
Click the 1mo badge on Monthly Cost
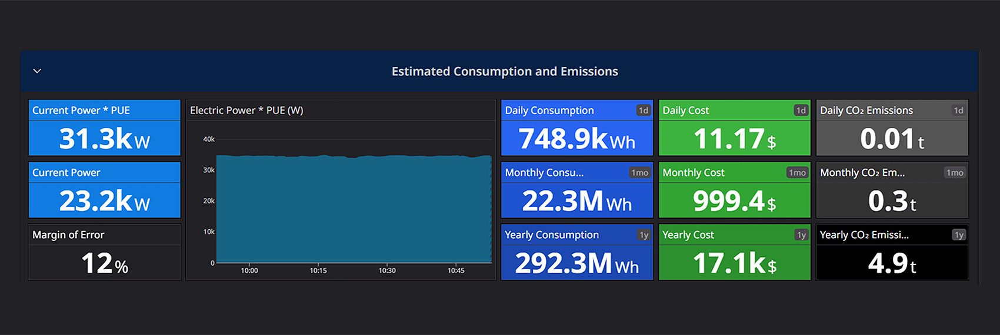tap(797, 173)
